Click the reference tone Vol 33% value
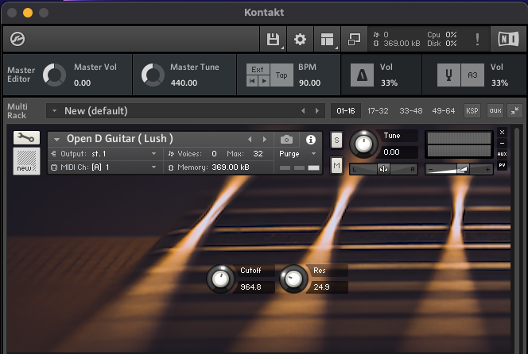Viewport: 528px width, 354px height. (499, 83)
